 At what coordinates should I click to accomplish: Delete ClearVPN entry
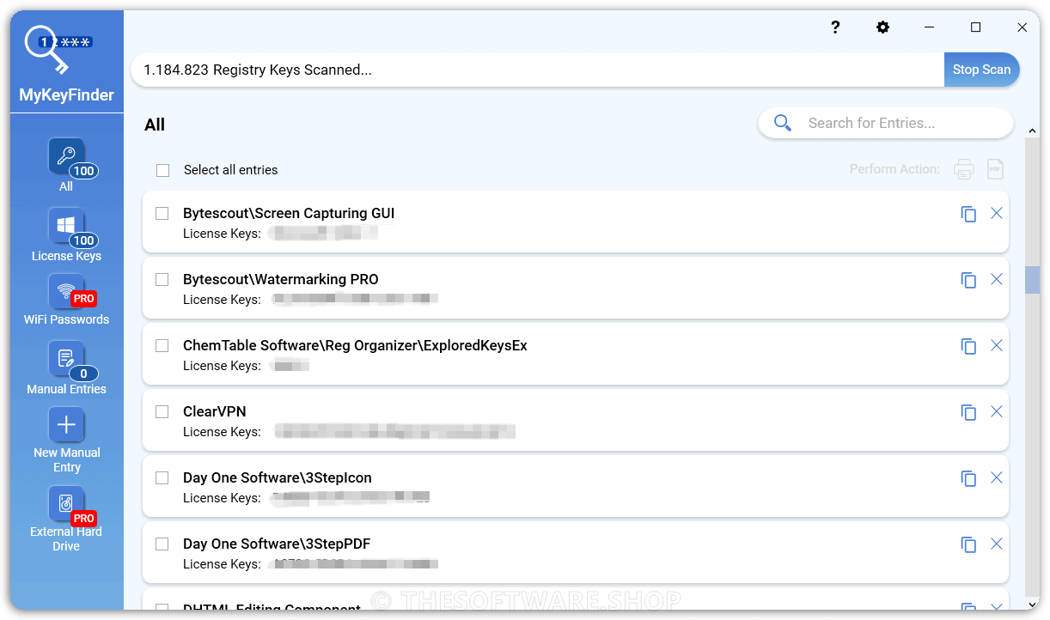click(997, 411)
